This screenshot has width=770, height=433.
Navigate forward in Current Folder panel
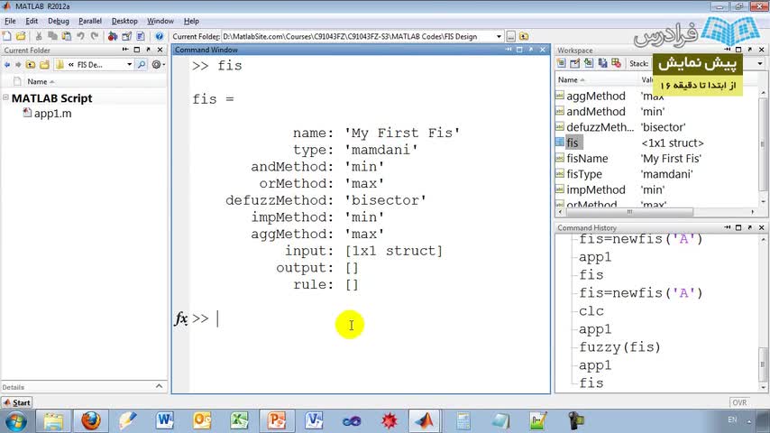(18, 64)
